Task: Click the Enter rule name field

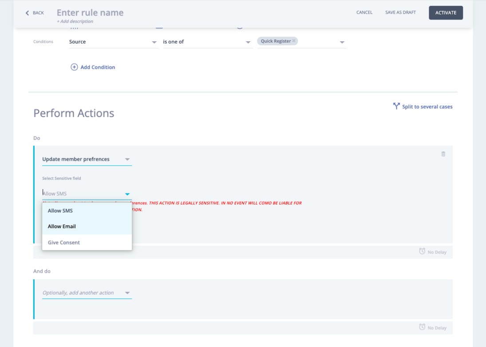Action: [x=90, y=12]
